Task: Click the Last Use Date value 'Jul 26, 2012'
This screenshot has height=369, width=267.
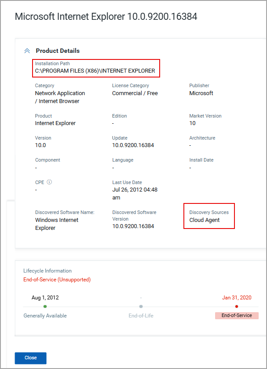Action: click(x=135, y=194)
